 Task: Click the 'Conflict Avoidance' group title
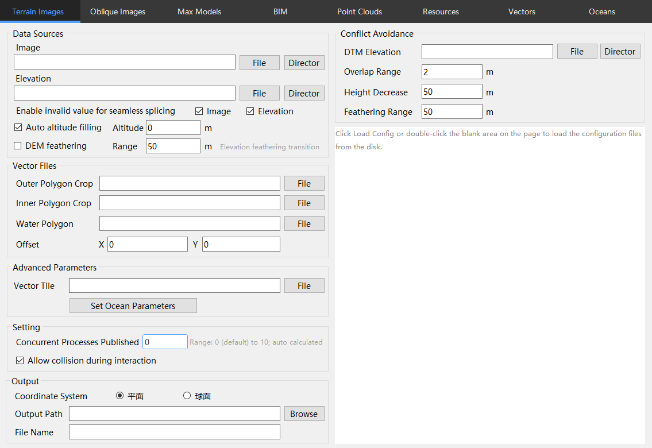(x=377, y=34)
